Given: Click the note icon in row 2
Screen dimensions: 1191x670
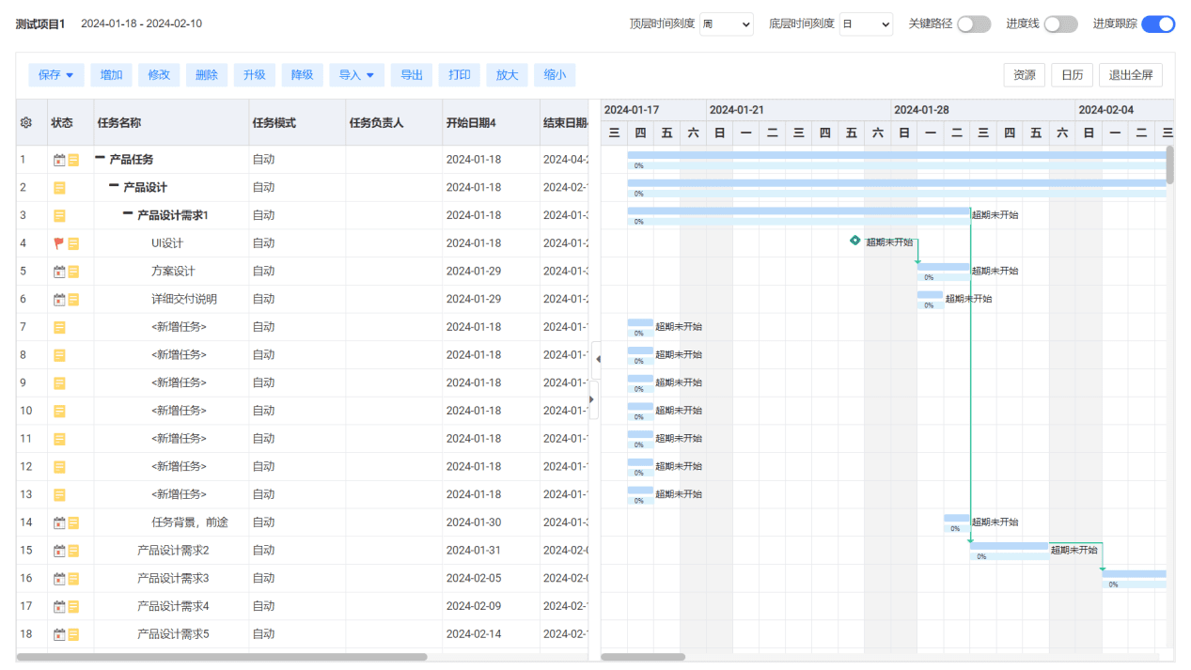Looking at the screenshot, I should (x=59, y=188).
